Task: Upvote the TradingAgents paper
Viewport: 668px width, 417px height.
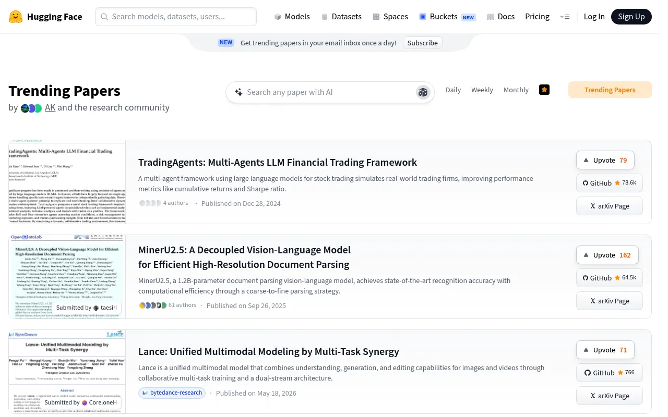Action: click(x=605, y=160)
